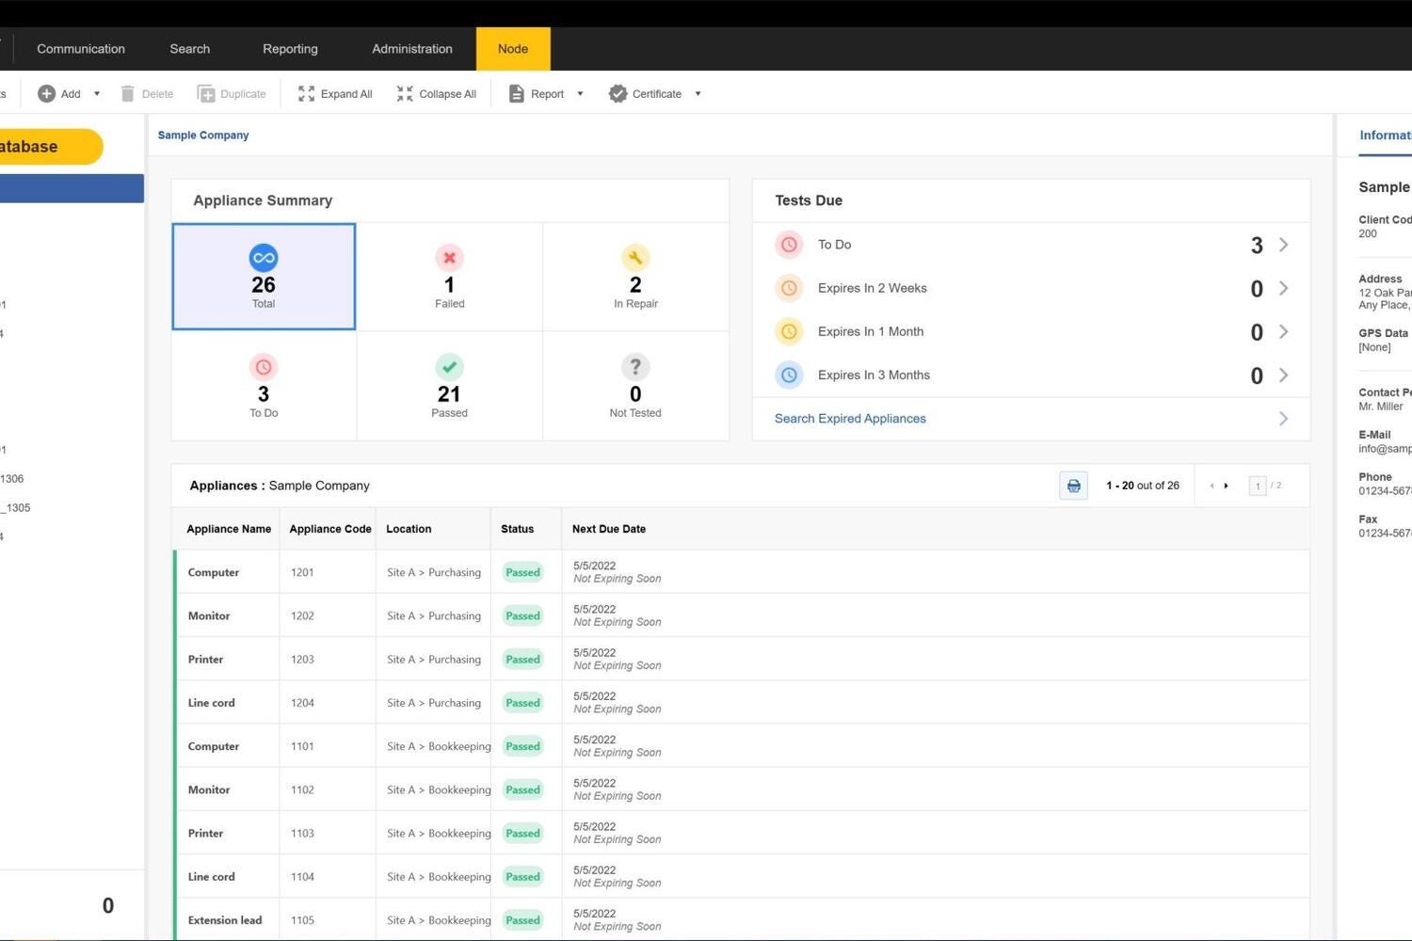Click the Expand All icon
The width and height of the screenshot is (1412, 941).
[306, 94]
